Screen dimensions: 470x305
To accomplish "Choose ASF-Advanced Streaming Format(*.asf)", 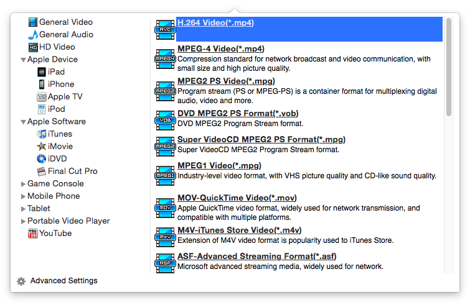I will (257, 257).
